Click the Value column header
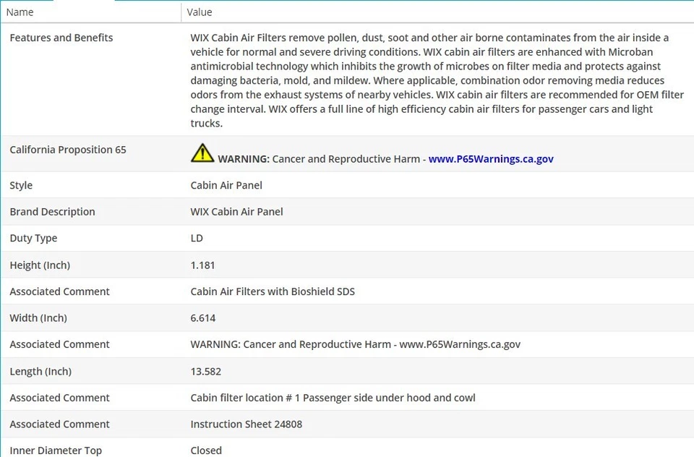Image resolution: width=694 pixels, height=457 pixels. (x=200, y=12)
